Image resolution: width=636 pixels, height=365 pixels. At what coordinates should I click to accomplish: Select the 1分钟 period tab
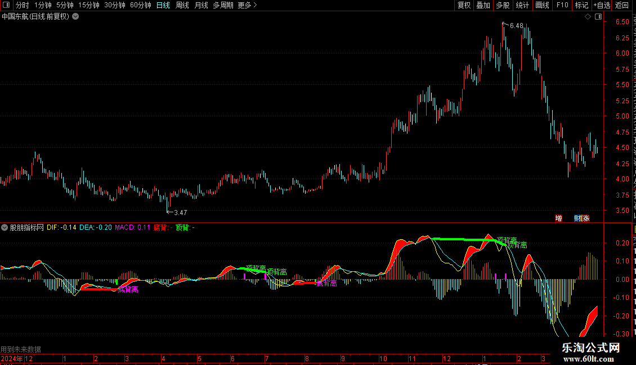[x=43, y=5]
